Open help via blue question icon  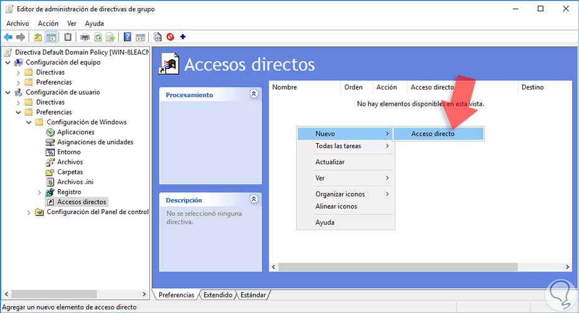(128, 37)
